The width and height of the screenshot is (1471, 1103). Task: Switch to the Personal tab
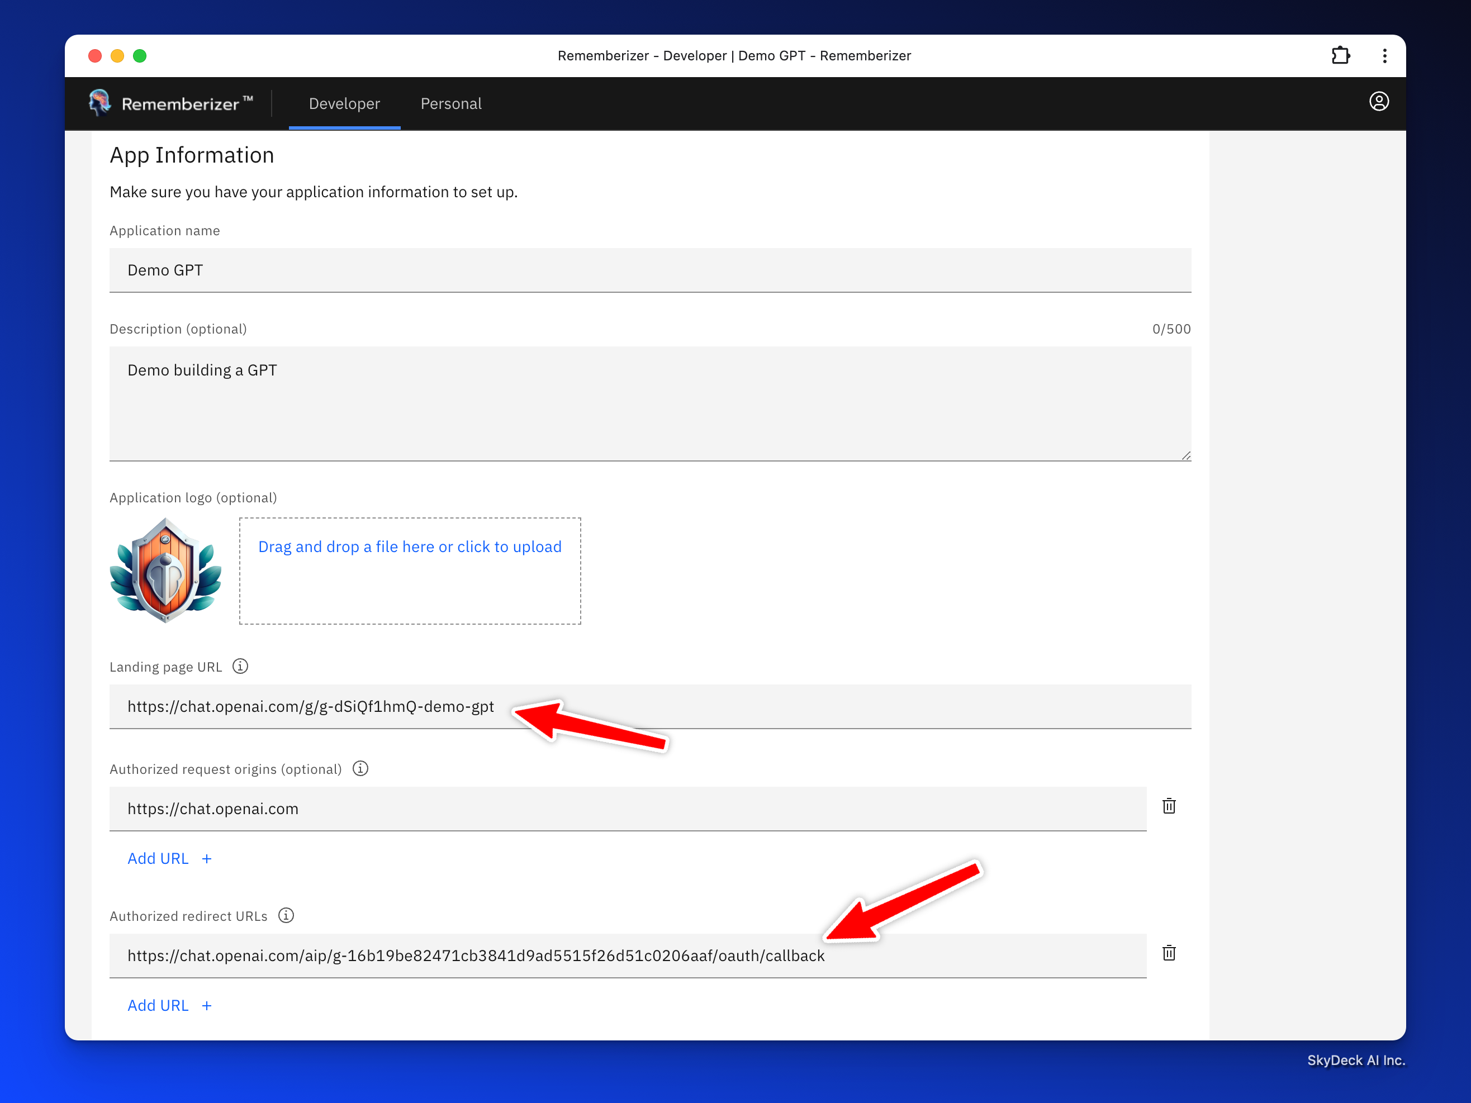pos(451,104)
